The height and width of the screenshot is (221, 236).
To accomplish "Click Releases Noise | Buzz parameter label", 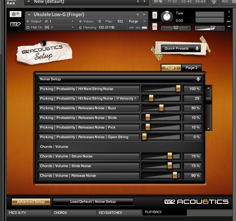I will (x=89, y=108).
